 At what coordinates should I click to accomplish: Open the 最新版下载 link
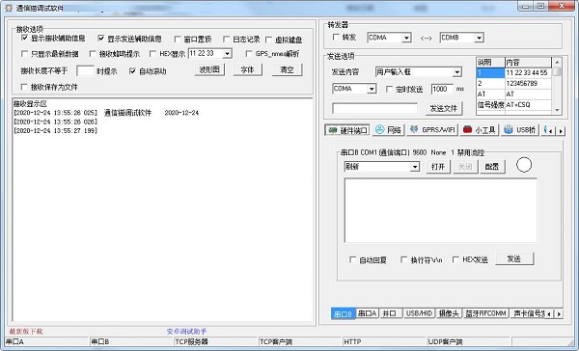coord(26,332)
